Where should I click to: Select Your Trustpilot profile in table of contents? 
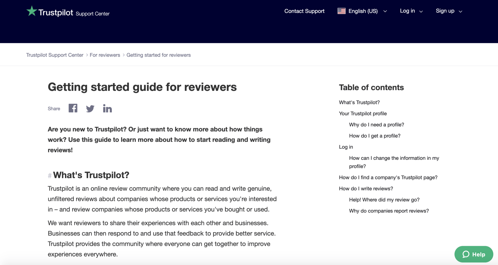click(x=363, y=113)
